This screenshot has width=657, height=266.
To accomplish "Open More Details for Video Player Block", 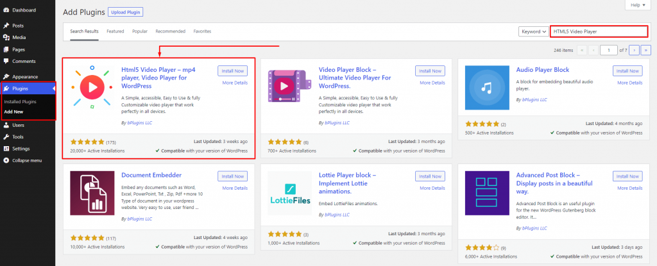I will point(432,83).
